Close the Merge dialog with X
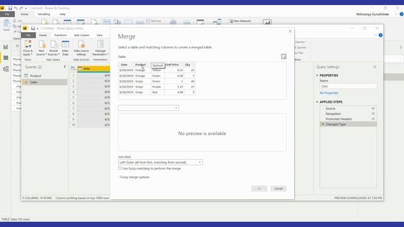The width and height of the screenshot is (404, 227). (x=290, y=31)
